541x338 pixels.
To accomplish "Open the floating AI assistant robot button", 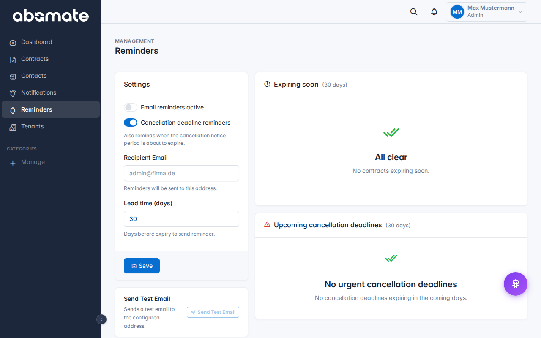I will pos(515,284).
